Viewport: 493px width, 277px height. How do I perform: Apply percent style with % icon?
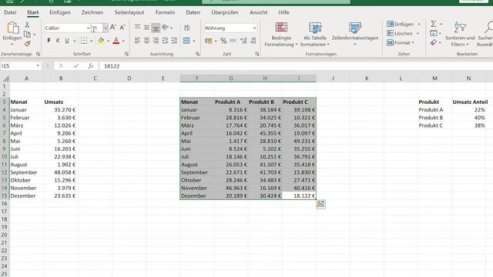(223, 41)
